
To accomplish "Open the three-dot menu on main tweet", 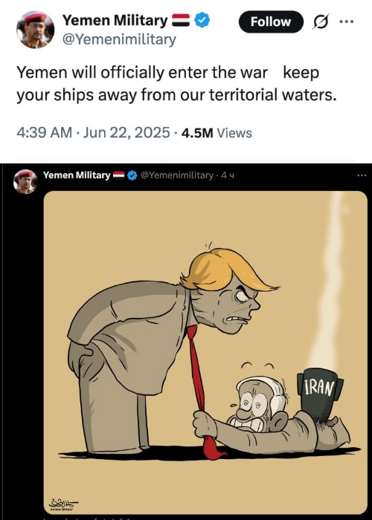I will click(347, 22).
